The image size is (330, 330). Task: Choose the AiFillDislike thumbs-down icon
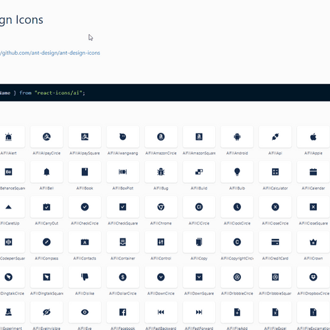tap(84, 277)
